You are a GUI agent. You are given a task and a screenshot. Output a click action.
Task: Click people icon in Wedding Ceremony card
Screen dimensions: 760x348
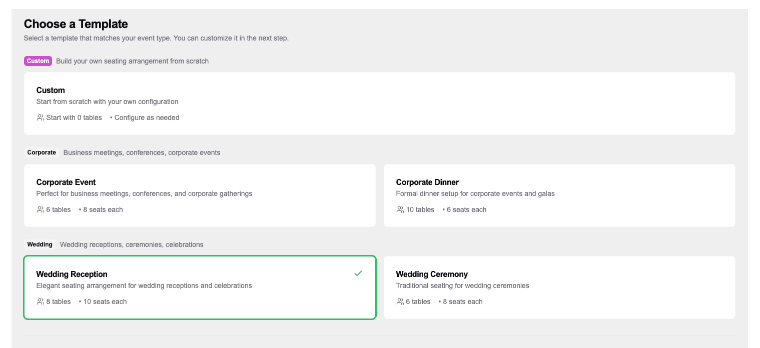pos(400,301)
